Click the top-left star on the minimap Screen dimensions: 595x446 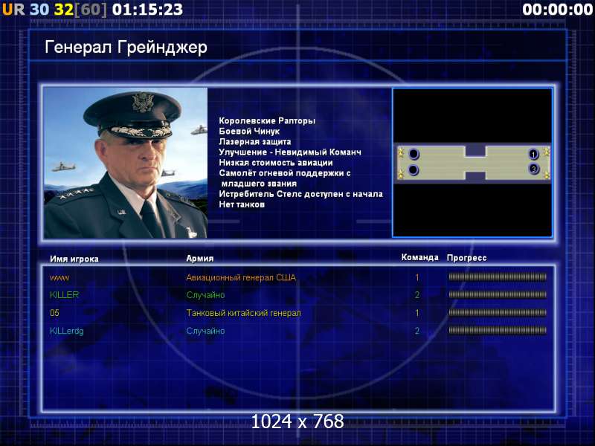(400, 152)
